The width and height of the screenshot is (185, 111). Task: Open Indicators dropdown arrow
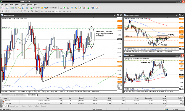[x=90, y=8]
